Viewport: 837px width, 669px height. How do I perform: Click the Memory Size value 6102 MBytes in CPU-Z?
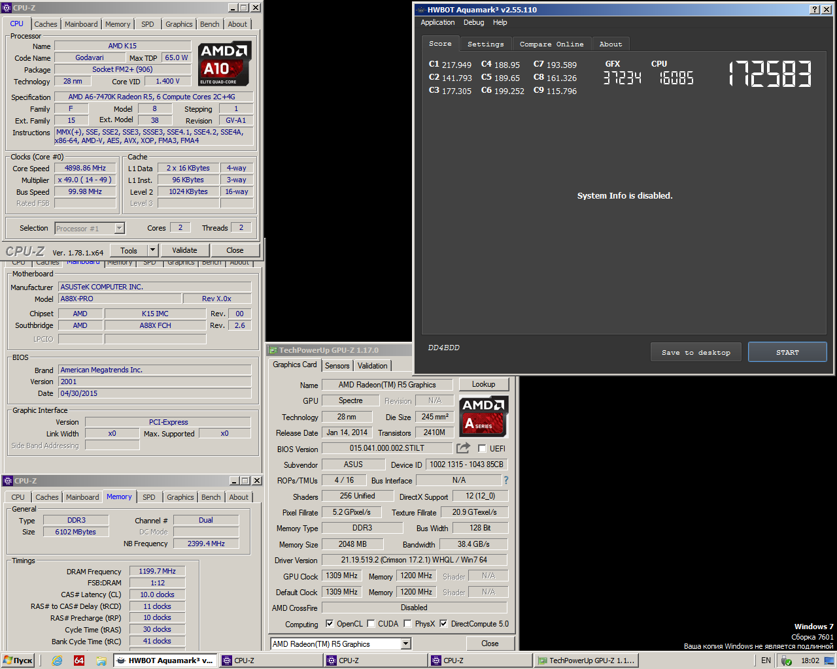click(x=76, y=532)
